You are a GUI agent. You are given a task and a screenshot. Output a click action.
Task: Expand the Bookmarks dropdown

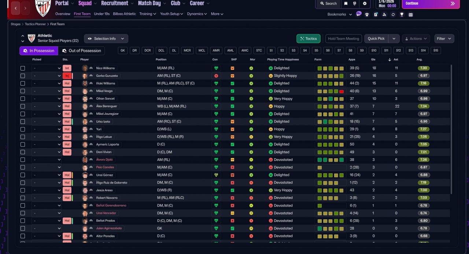pos(340,15)
